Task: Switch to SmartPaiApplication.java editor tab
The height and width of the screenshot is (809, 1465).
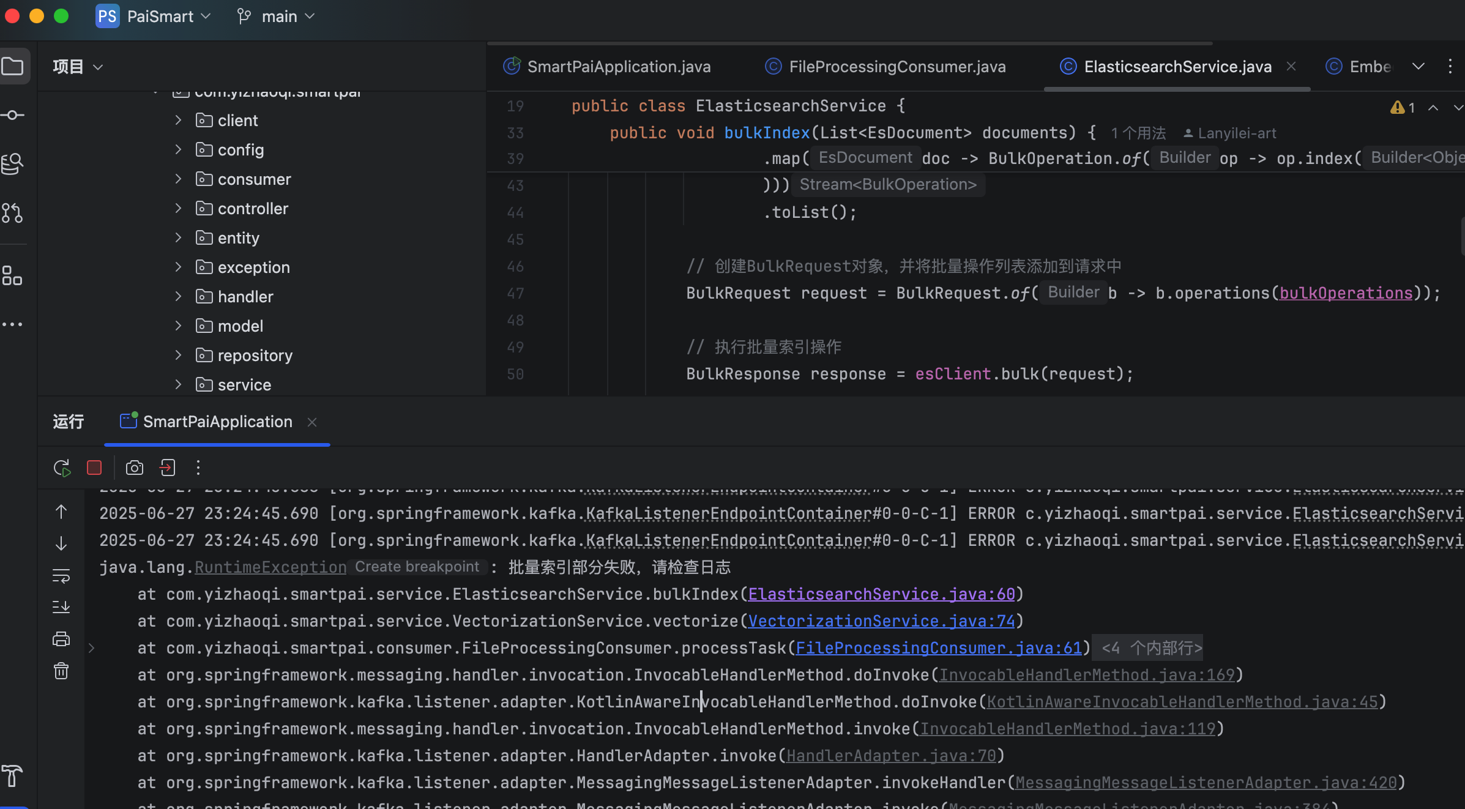Action: click(x=618, y=67)
